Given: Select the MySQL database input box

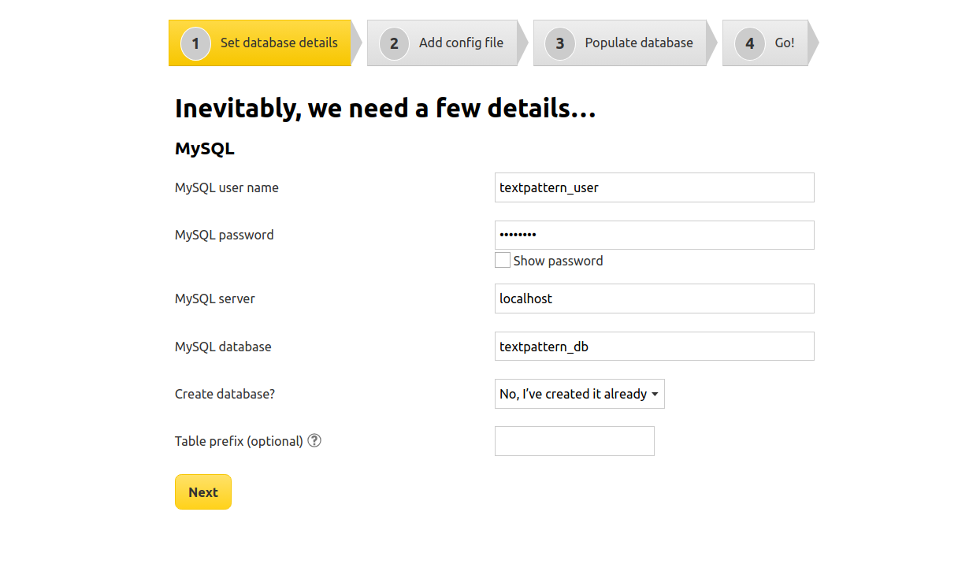Looking at the screenshot, I should coord(654,347).
